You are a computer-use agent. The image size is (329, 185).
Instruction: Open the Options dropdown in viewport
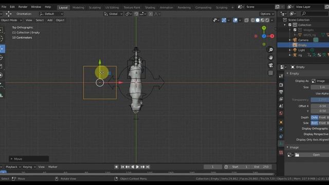267,14
